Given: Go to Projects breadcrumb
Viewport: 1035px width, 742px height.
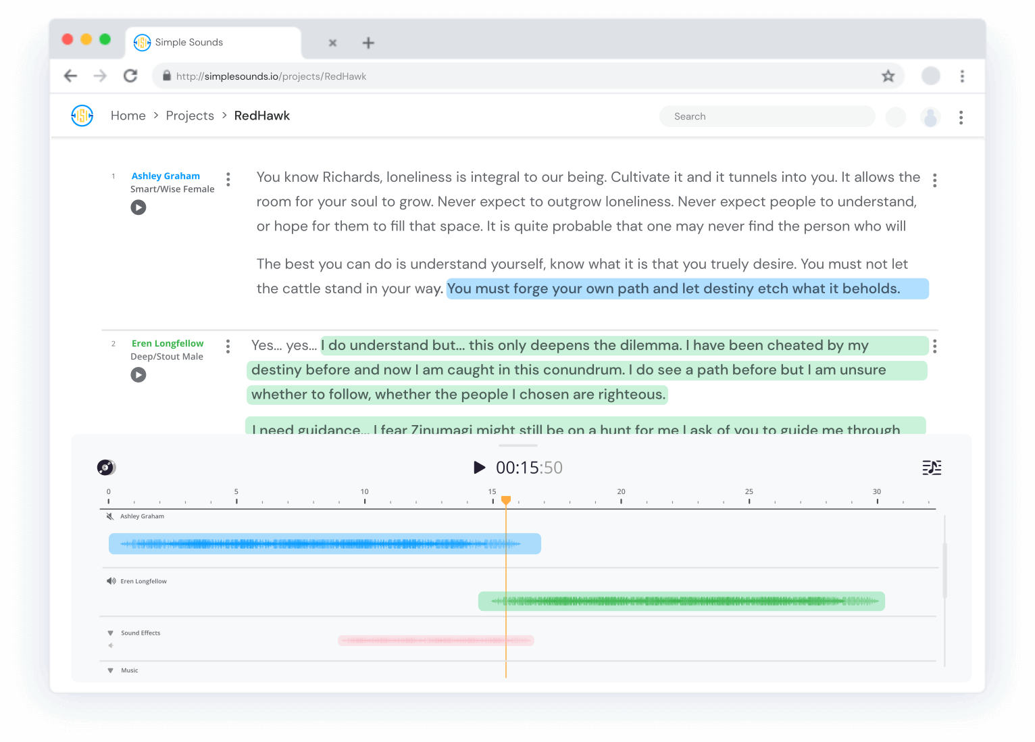Looking at the screenshot, I should pyautogui.click(x=190, y=116).
